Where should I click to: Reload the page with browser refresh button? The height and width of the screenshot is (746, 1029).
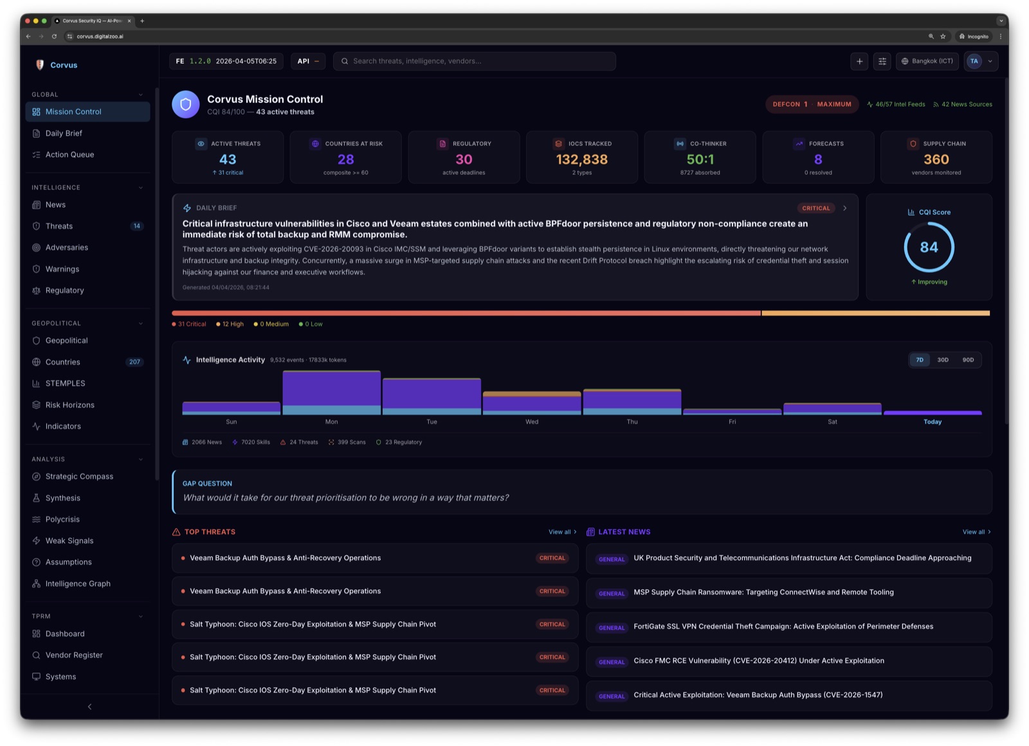pyautogui.click(x=54, y=37)
